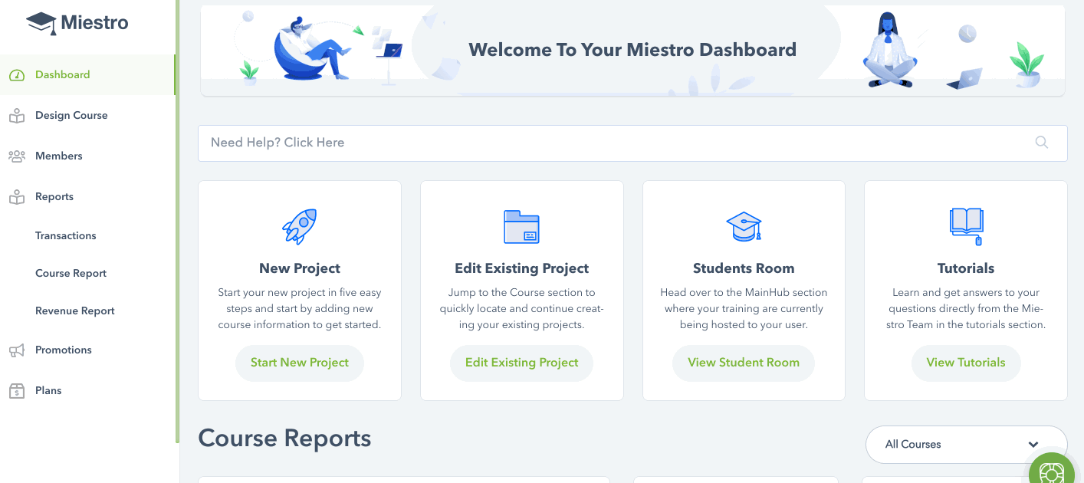
Task: Click the Tutorials card heading
Action: [966, 269]
